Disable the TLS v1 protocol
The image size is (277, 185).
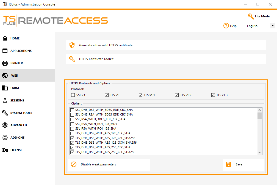tap(107, 95)
